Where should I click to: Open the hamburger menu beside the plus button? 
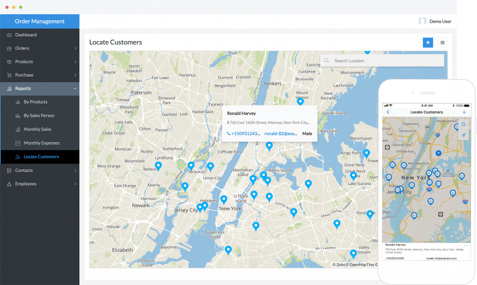click(442, 42)
